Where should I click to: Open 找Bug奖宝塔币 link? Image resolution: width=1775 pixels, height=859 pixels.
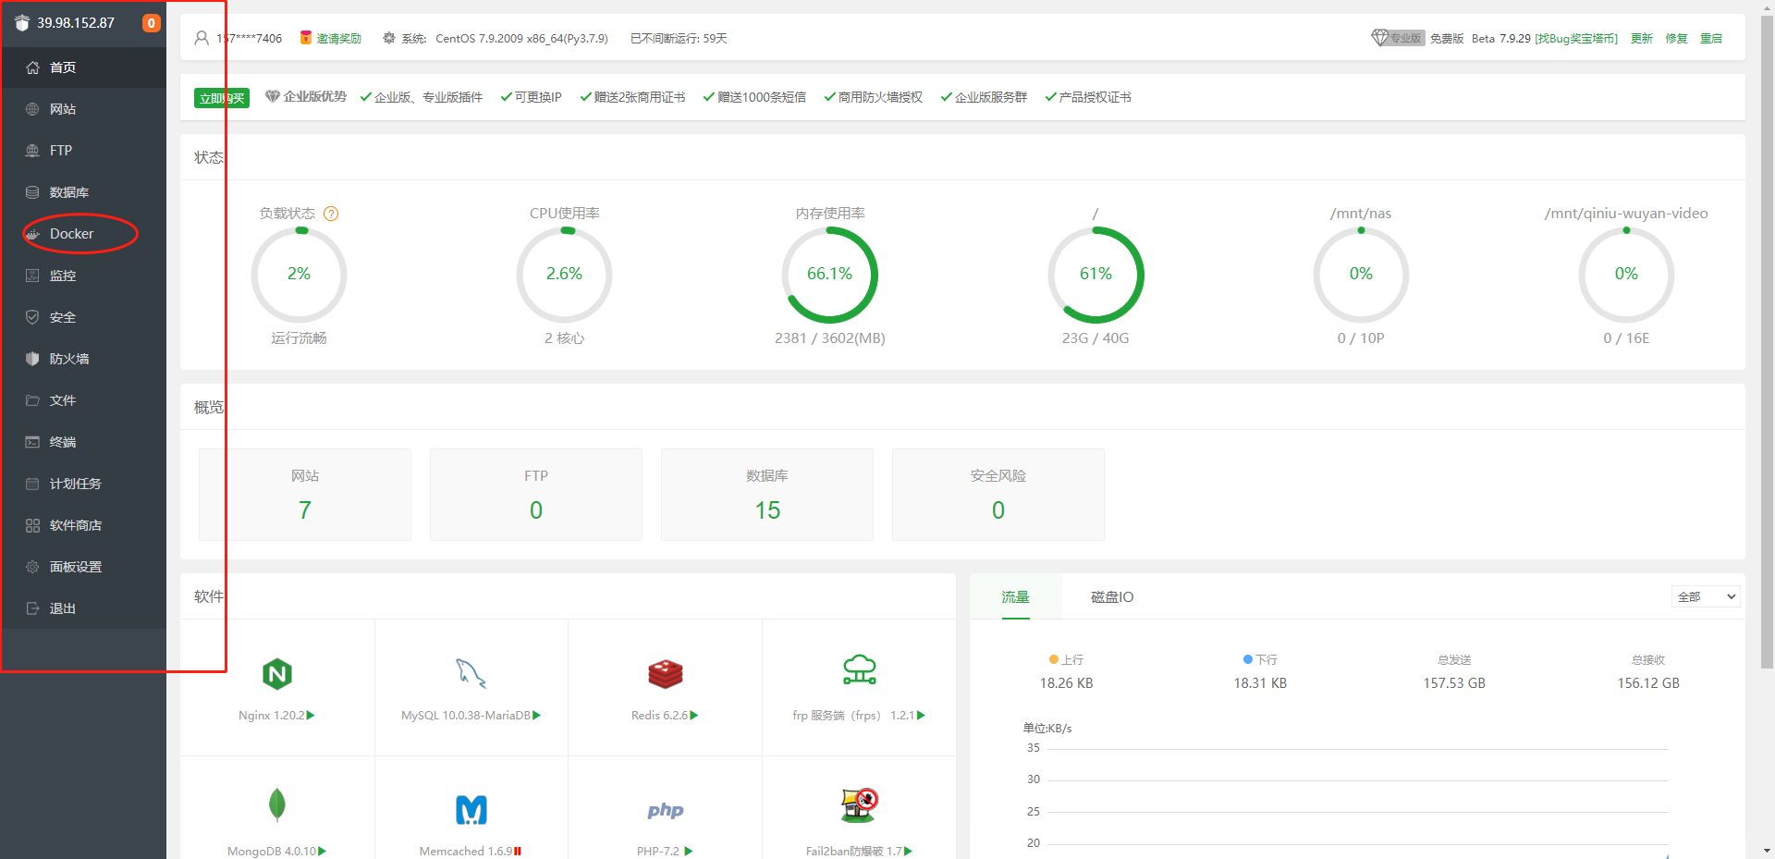click(x=1576, y=38)
